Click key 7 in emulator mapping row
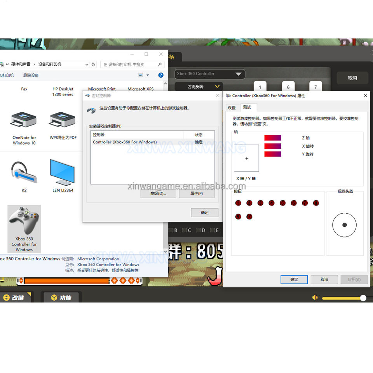 315,86
